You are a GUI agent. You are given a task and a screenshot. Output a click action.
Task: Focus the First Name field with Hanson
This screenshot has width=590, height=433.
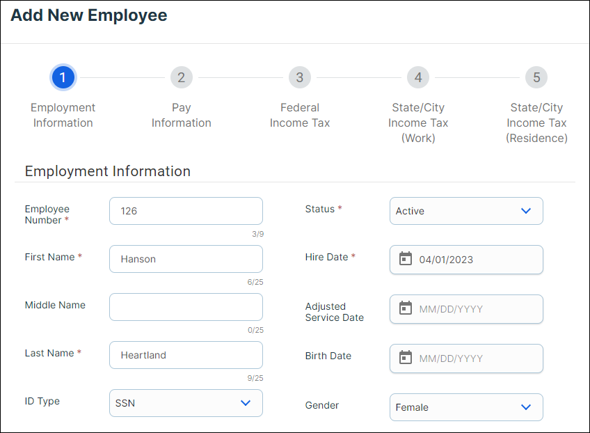coord(186,259)
